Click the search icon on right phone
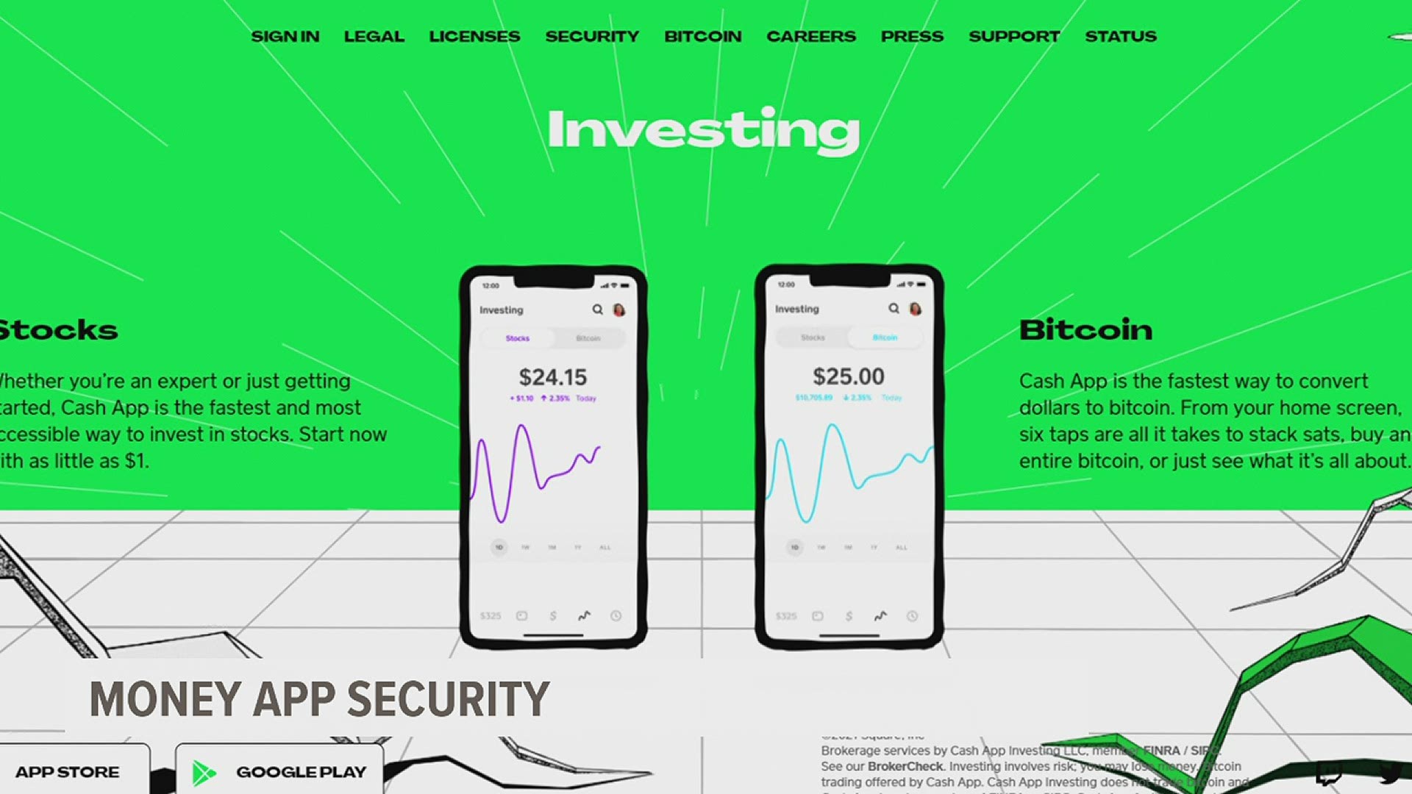 894,310
